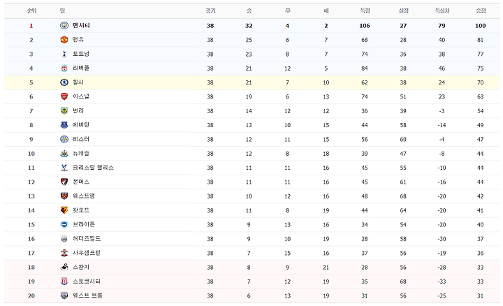Click the Everton crest icon
This screenshot has width=503, height=306.
pos(64,125)
